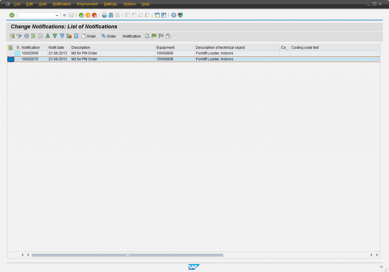Click the Equipment column header
The width and height of the screenshot is (389, 272).
click(x=175, y=47)
